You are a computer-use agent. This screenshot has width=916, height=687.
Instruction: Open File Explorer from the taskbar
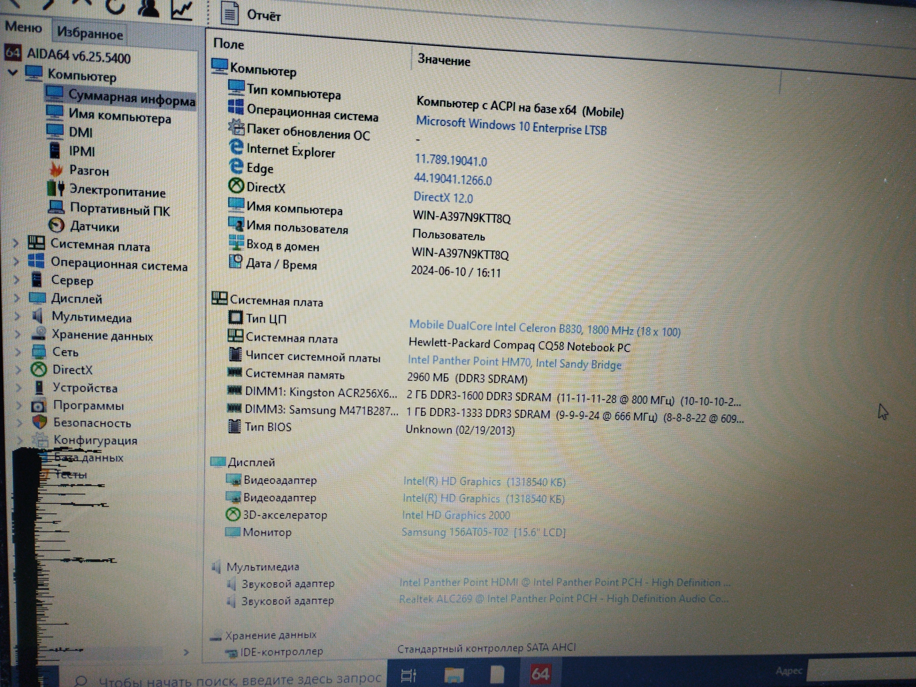[454, 675]
